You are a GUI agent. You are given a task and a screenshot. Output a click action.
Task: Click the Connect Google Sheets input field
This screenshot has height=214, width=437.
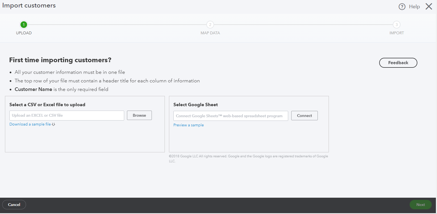click(x=231, y=116)
